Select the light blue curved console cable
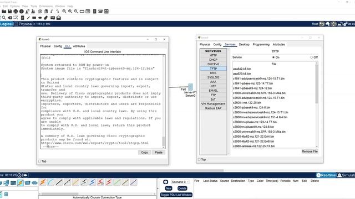This screenshot has height=199, width=355. coord(51,182)
